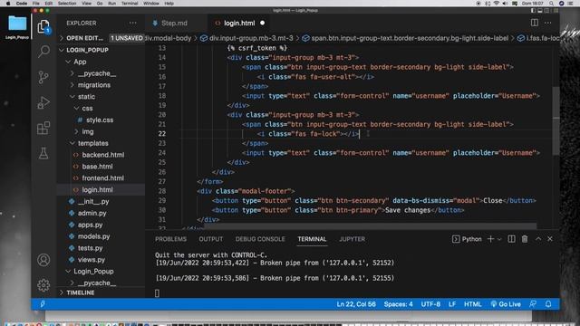Click the Python terminal shell label
The width and height of the screenshot is (580, 326).
[x=467, y=239]
